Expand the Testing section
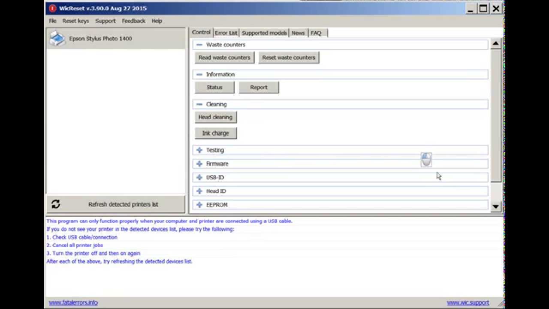 (199, 150)
